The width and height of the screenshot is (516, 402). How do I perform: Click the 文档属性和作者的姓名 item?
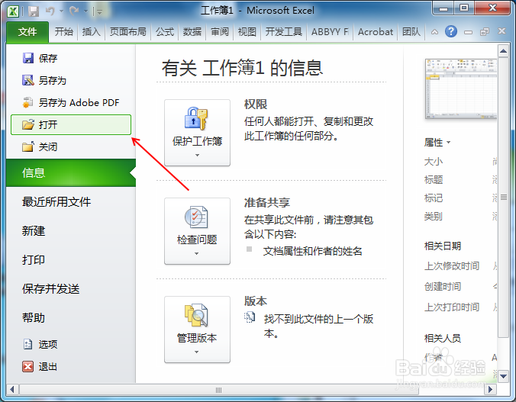(312, 251)
